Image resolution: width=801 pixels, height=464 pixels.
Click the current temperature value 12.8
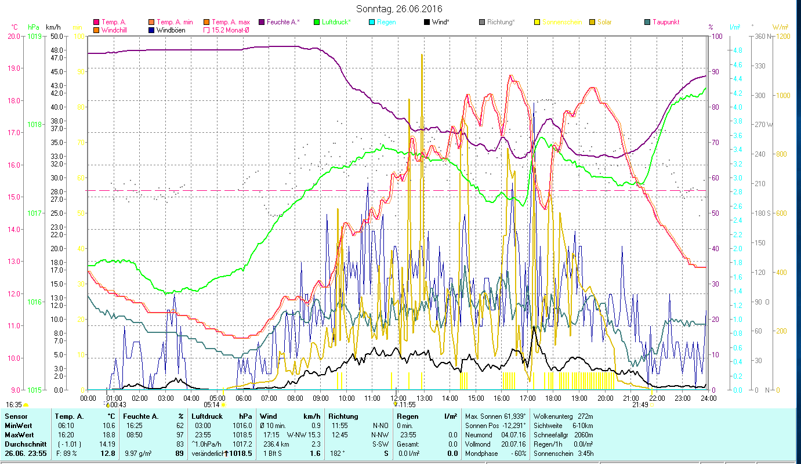[108, 454]
